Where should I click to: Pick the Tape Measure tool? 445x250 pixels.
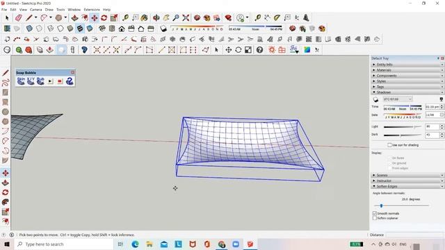pos(125,18)
